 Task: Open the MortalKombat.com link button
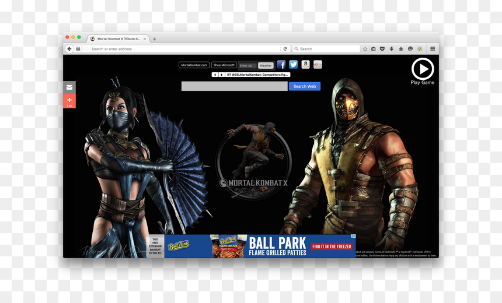click(194, 65)
